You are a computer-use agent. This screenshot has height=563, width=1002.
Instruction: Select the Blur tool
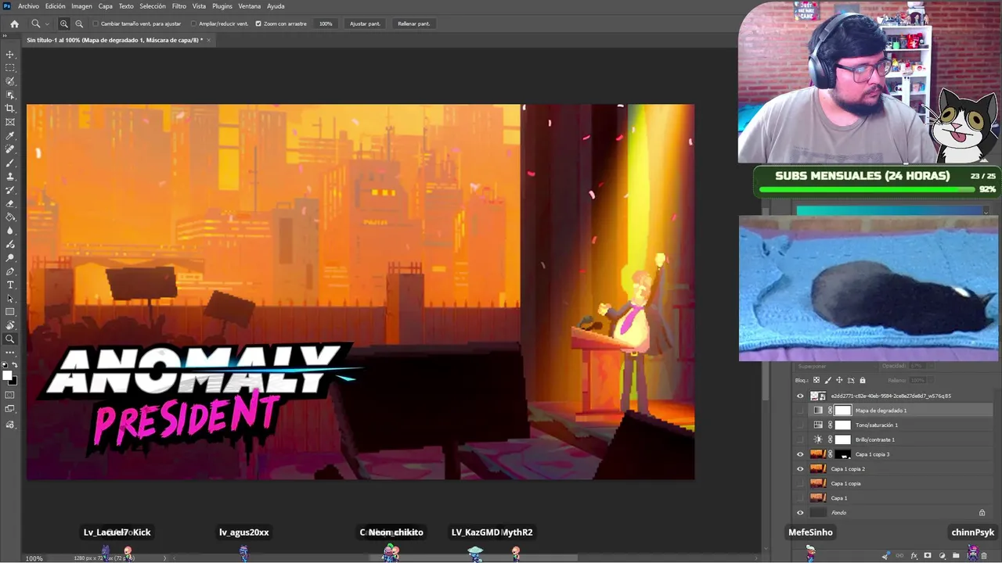[10, 231]
